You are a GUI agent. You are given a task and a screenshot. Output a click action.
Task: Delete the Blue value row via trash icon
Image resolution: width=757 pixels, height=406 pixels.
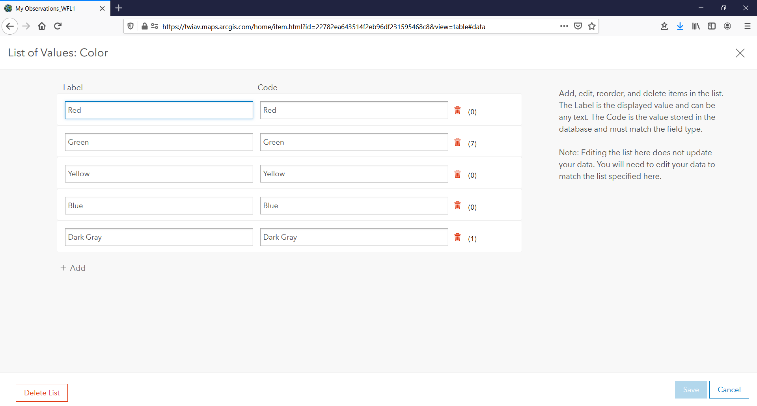tap(457, 205)
